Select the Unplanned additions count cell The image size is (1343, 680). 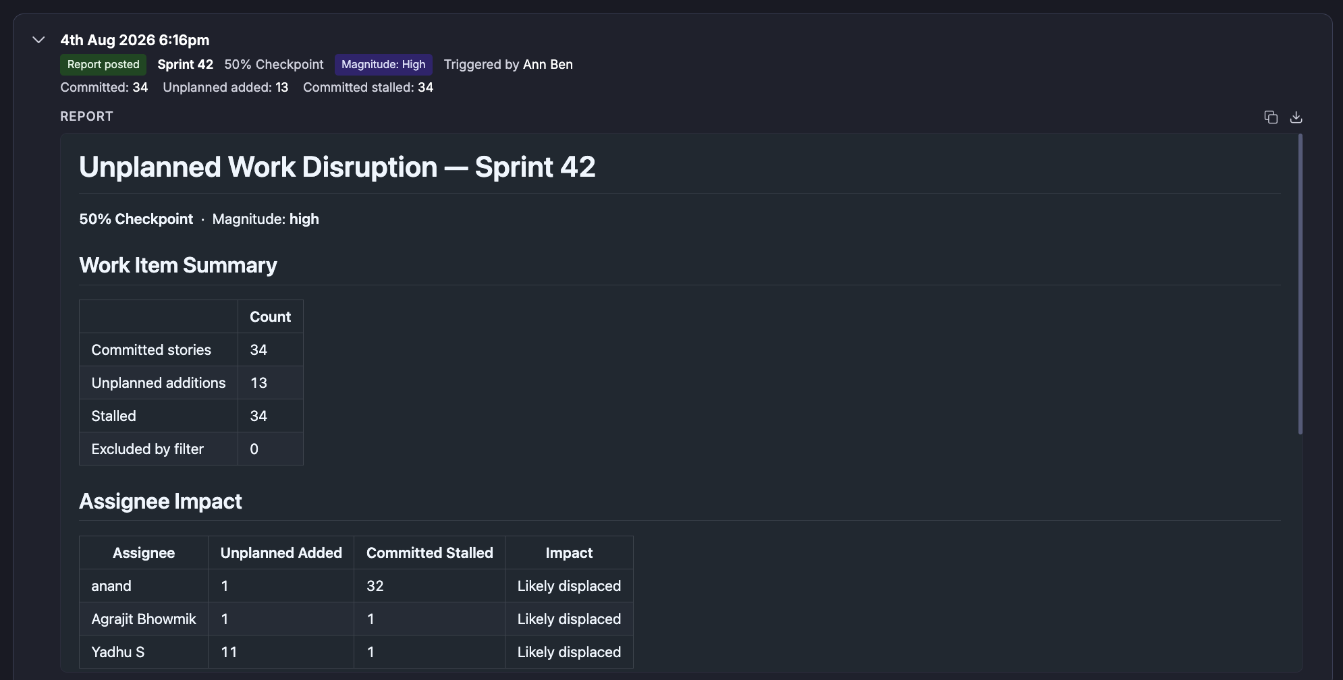[x=271, y=382]
